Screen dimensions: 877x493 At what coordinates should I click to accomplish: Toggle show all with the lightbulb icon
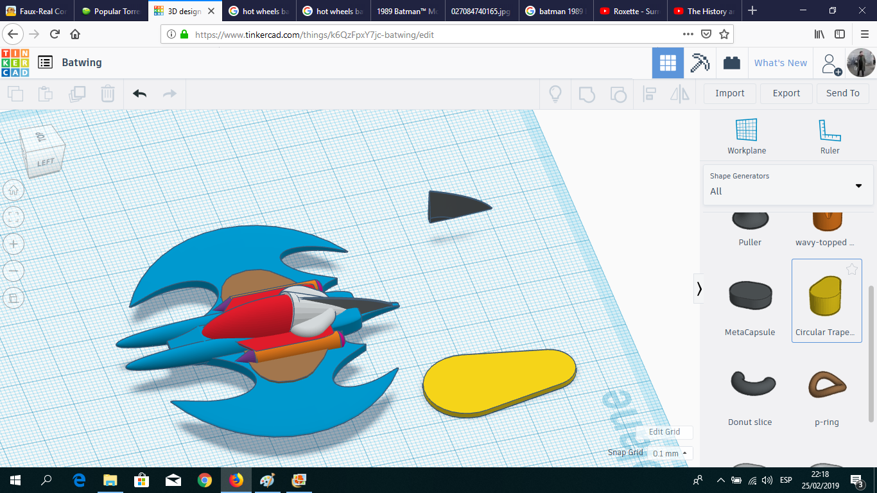click(x=555, y=94)
